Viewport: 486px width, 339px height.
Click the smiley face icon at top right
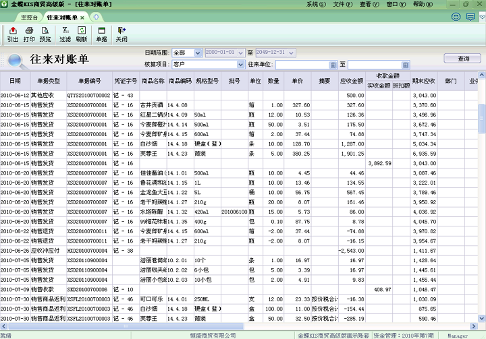click(x=456, y=16)
